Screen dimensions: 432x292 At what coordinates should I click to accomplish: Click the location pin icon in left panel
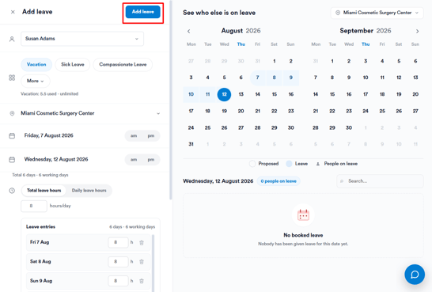(x=12, y=113)
